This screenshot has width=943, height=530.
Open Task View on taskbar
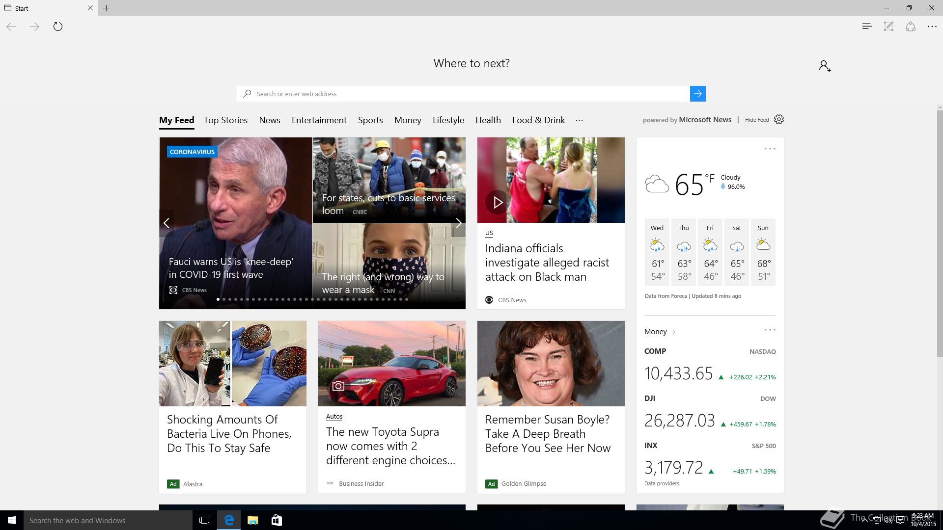pyautogui.click(x=204, y=520)
